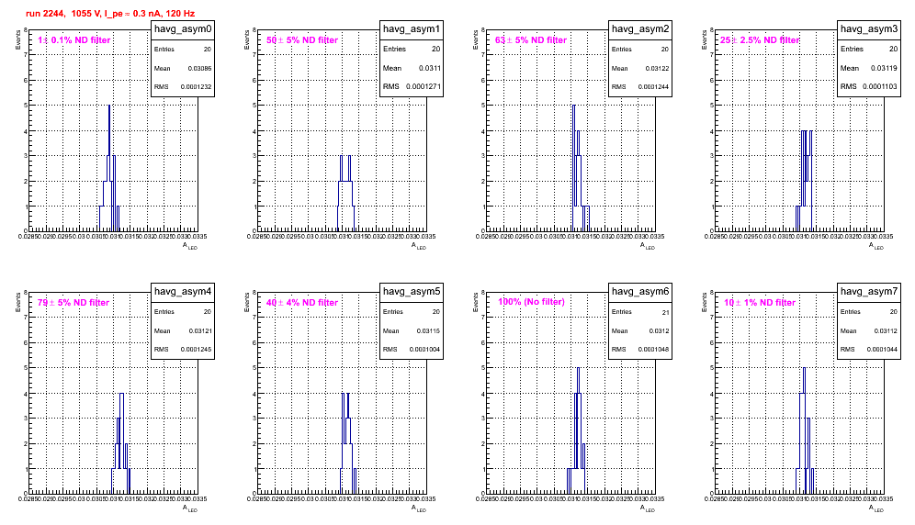This screenshot has height=525, width=915.
Task: Pick the Mean value 0.03119
Action: tap(885, 68)
